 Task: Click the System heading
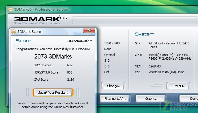point(145,34)
